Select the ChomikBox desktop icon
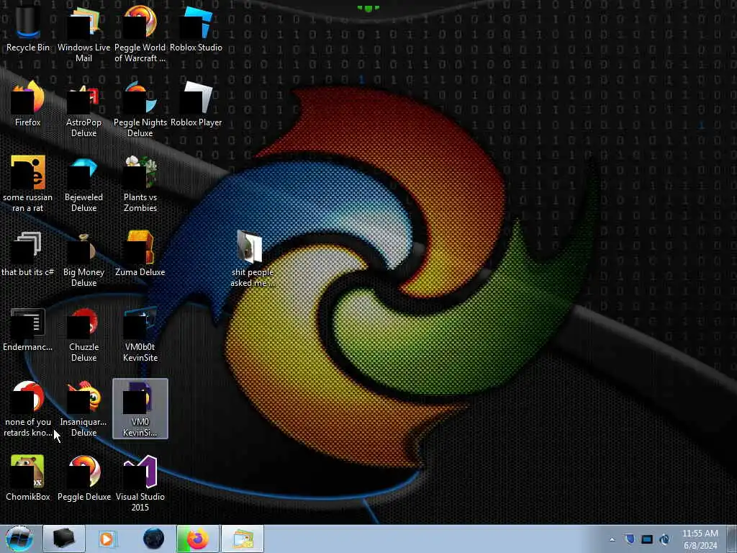Viewport: 737px width, 553px height. tap(28, 478)
